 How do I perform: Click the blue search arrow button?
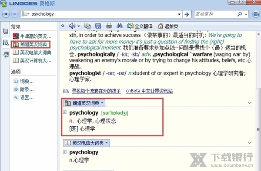click(187, 14)
